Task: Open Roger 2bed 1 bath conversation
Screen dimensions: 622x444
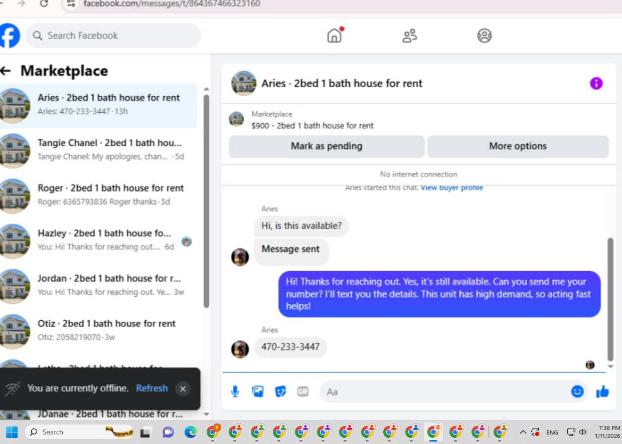Action: (98, 196)
